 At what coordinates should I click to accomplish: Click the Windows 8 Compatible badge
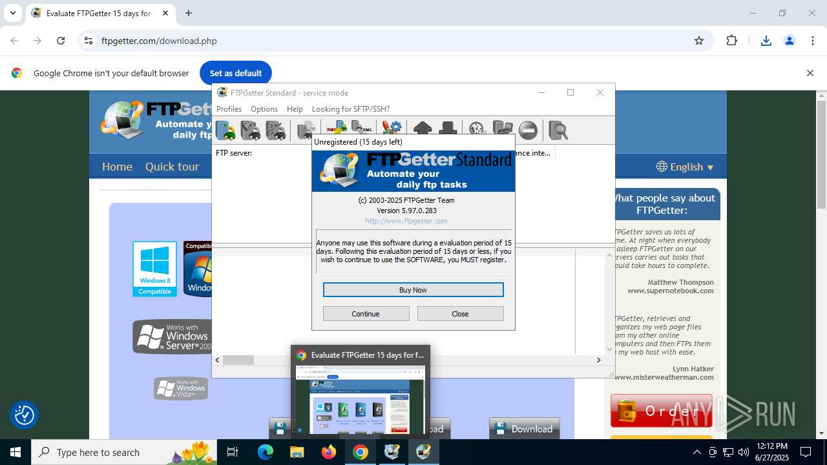tap(154, 269)
